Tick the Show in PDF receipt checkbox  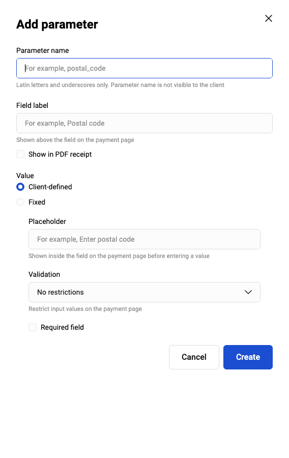point(20,154)
